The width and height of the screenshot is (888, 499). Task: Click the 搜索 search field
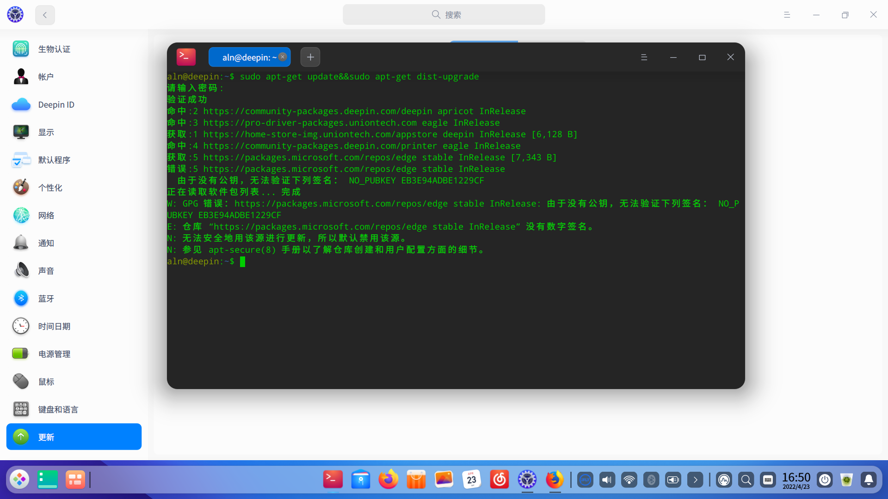pyautogui.click(x=444, y=14)
